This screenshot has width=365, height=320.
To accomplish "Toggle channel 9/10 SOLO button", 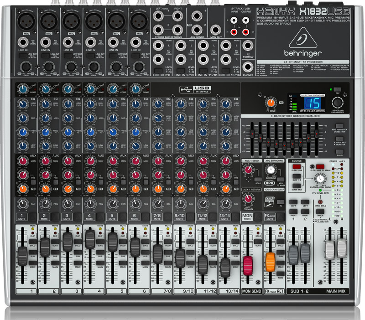I will point(190,242).
